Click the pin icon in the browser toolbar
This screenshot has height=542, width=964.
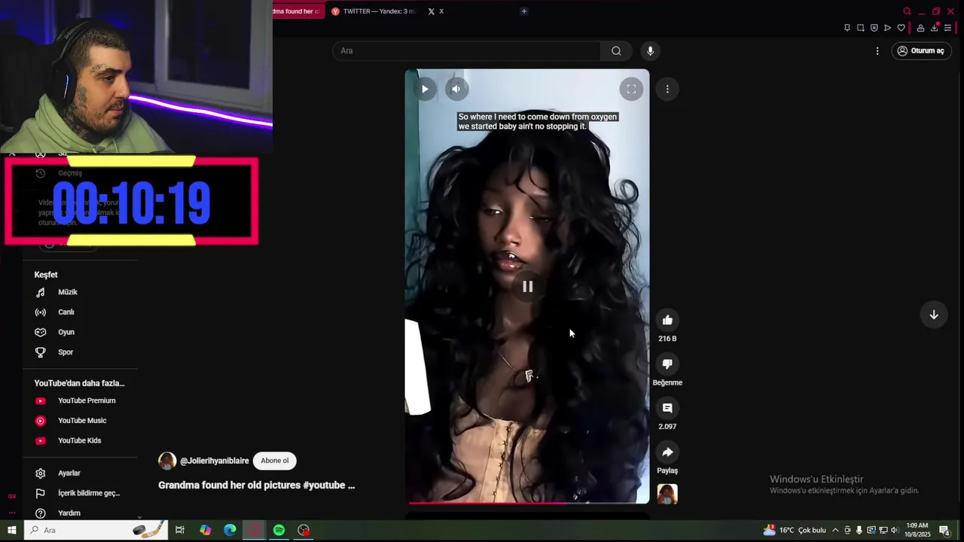click(x=847, y=28)
